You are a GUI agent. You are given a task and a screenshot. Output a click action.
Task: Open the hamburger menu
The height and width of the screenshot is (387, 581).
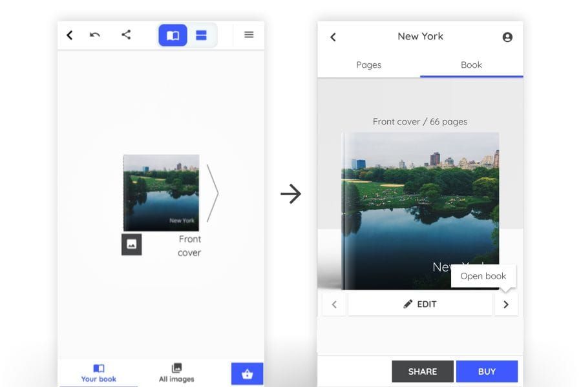pyautogui.click(x=249, y=35)
